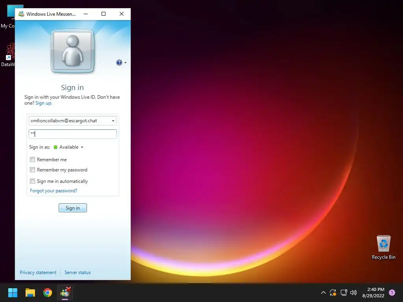Open the Windows Start menu
This screenshot has width=403, height=302.
tap(13, 293)
